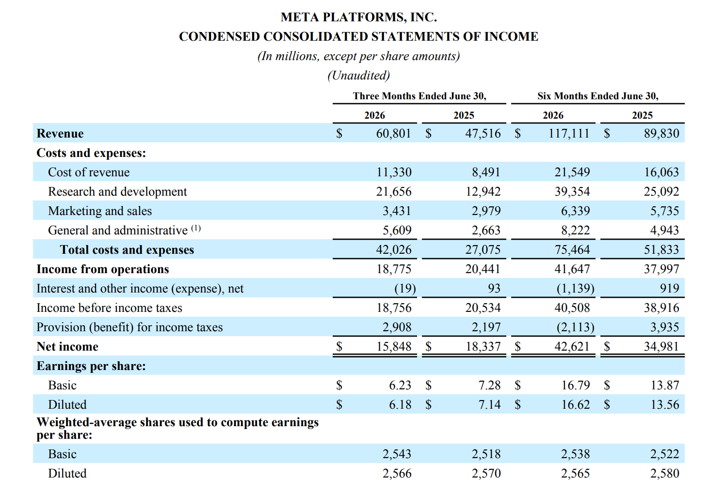The width and height of the screenshot is (710, 493).
Task: Select the operating income value 20,441
Action: [483, 269]
